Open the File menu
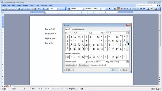162x91 pixels. [x=4, y=5]
